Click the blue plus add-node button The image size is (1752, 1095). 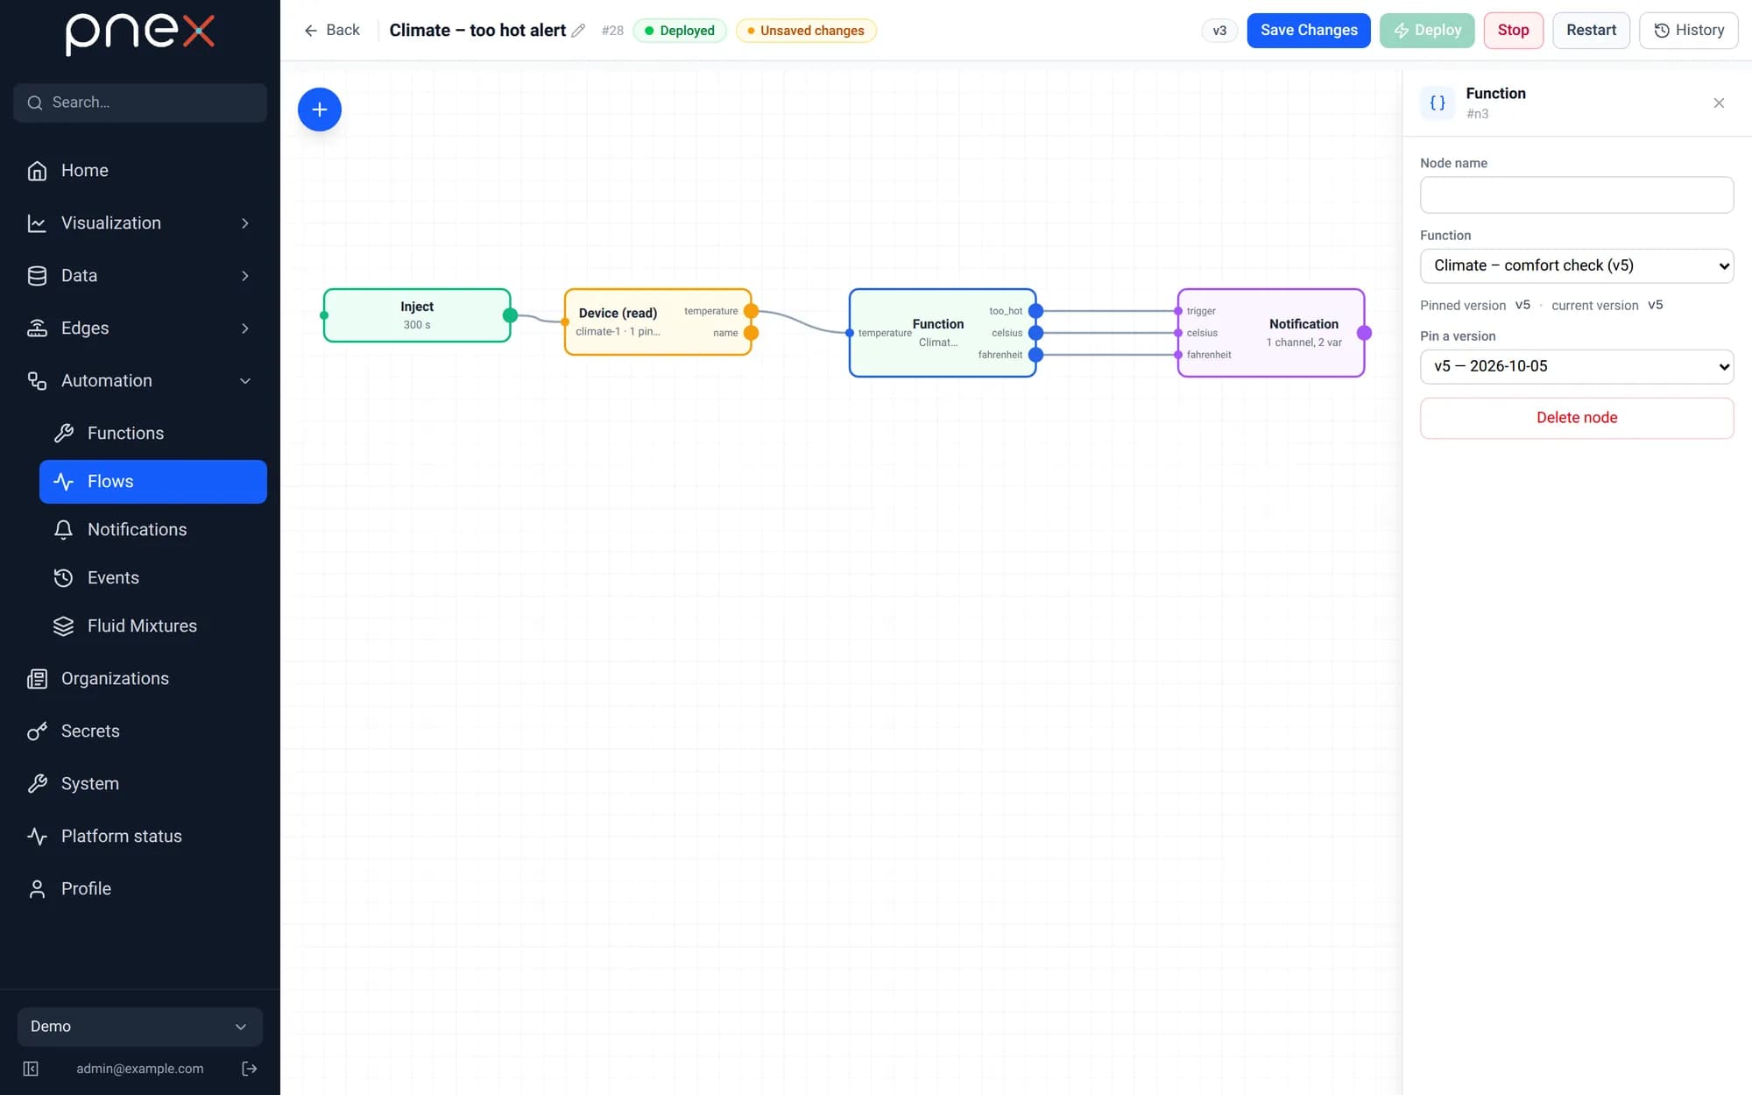click(x=319, y=109)
